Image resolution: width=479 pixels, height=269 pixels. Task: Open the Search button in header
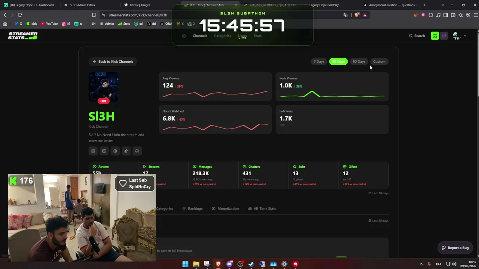click(417, 36)
